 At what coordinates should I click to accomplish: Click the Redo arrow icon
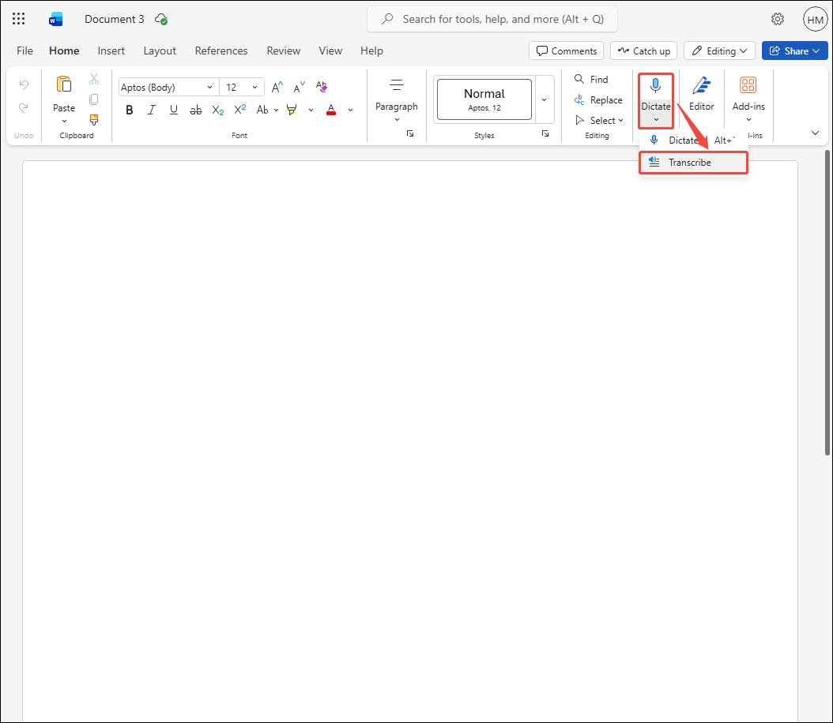(24, 107)
